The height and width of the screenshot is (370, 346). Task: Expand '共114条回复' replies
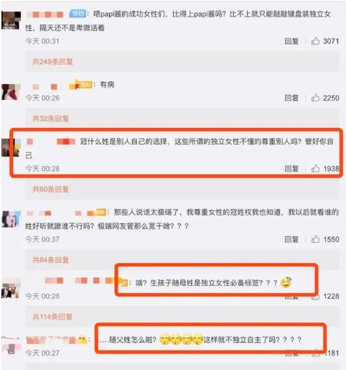pos(52,317)
